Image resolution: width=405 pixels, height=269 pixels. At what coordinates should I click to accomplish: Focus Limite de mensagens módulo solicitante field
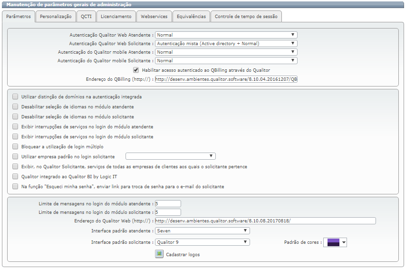[168, 212]
